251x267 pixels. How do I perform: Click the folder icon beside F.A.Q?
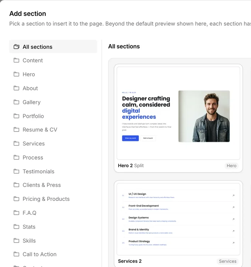[17, 213]
